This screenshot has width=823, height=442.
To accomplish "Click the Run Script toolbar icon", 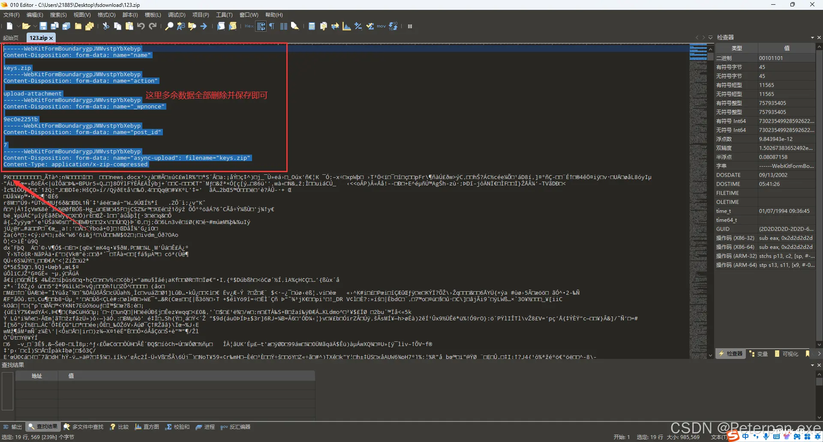I will click(221, 26).
